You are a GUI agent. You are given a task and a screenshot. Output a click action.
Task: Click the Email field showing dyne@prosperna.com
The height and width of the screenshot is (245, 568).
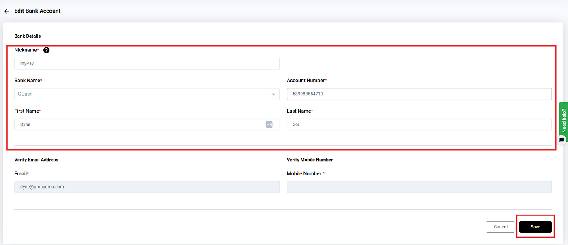coord(146,187)
